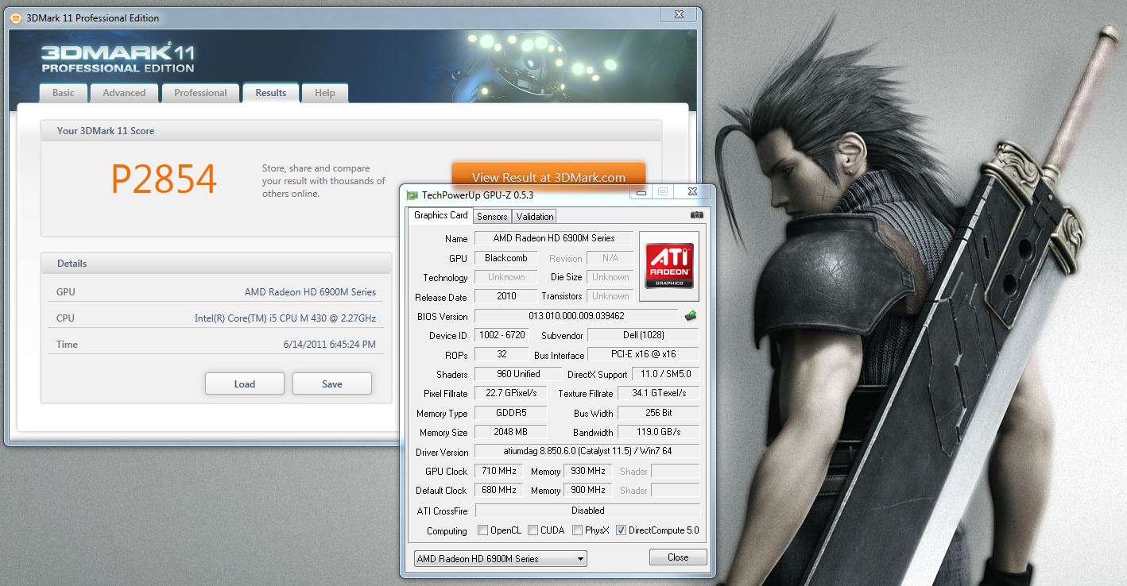1127x586 pixels.
Task: Enable the CUDA checkbox
Action: (x=533, y=530)
